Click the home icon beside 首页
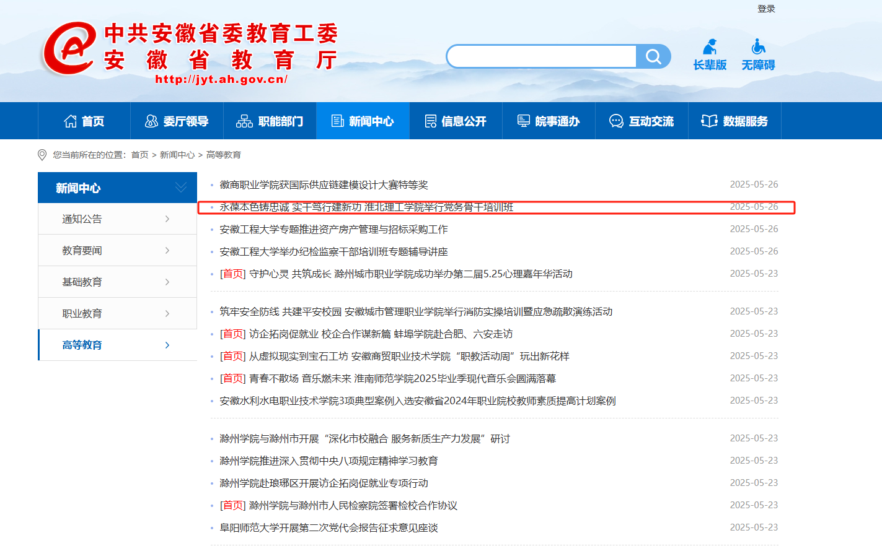The height and width of the screenshot is (546, 882). pos(71,121)
